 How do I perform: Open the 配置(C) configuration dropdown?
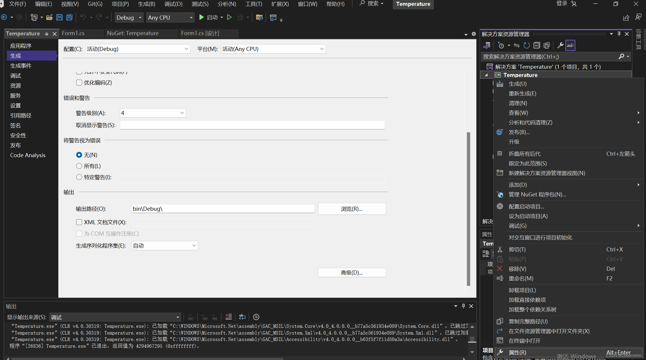[138, 49]
